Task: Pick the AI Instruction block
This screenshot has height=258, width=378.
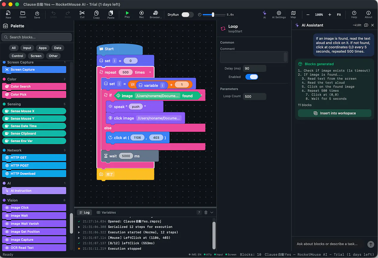Action: [34, 191]
